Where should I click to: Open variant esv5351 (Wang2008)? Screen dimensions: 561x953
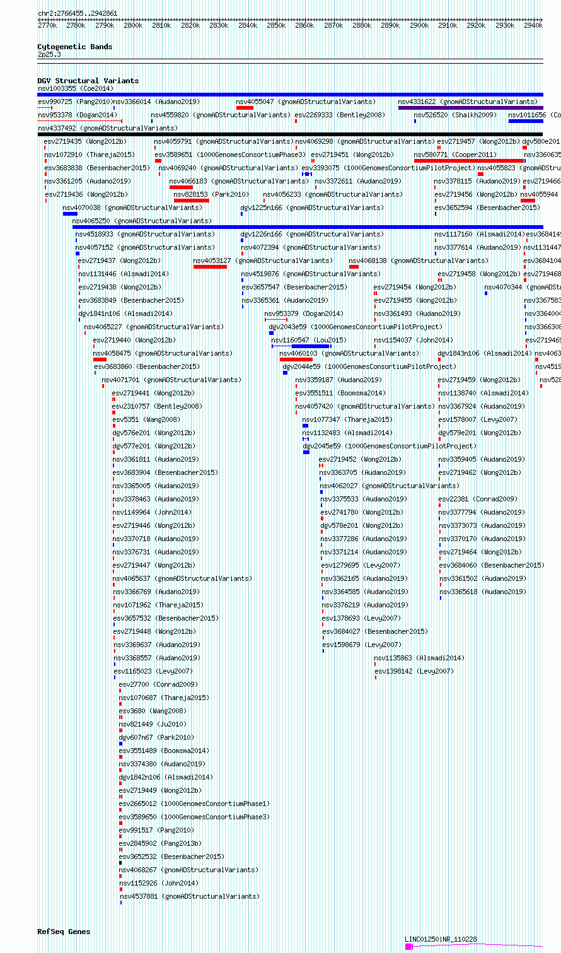[x=146, y=419]
